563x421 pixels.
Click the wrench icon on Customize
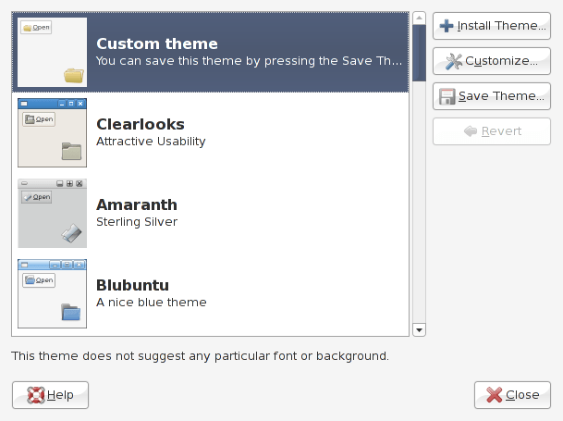tap(453, 61)
